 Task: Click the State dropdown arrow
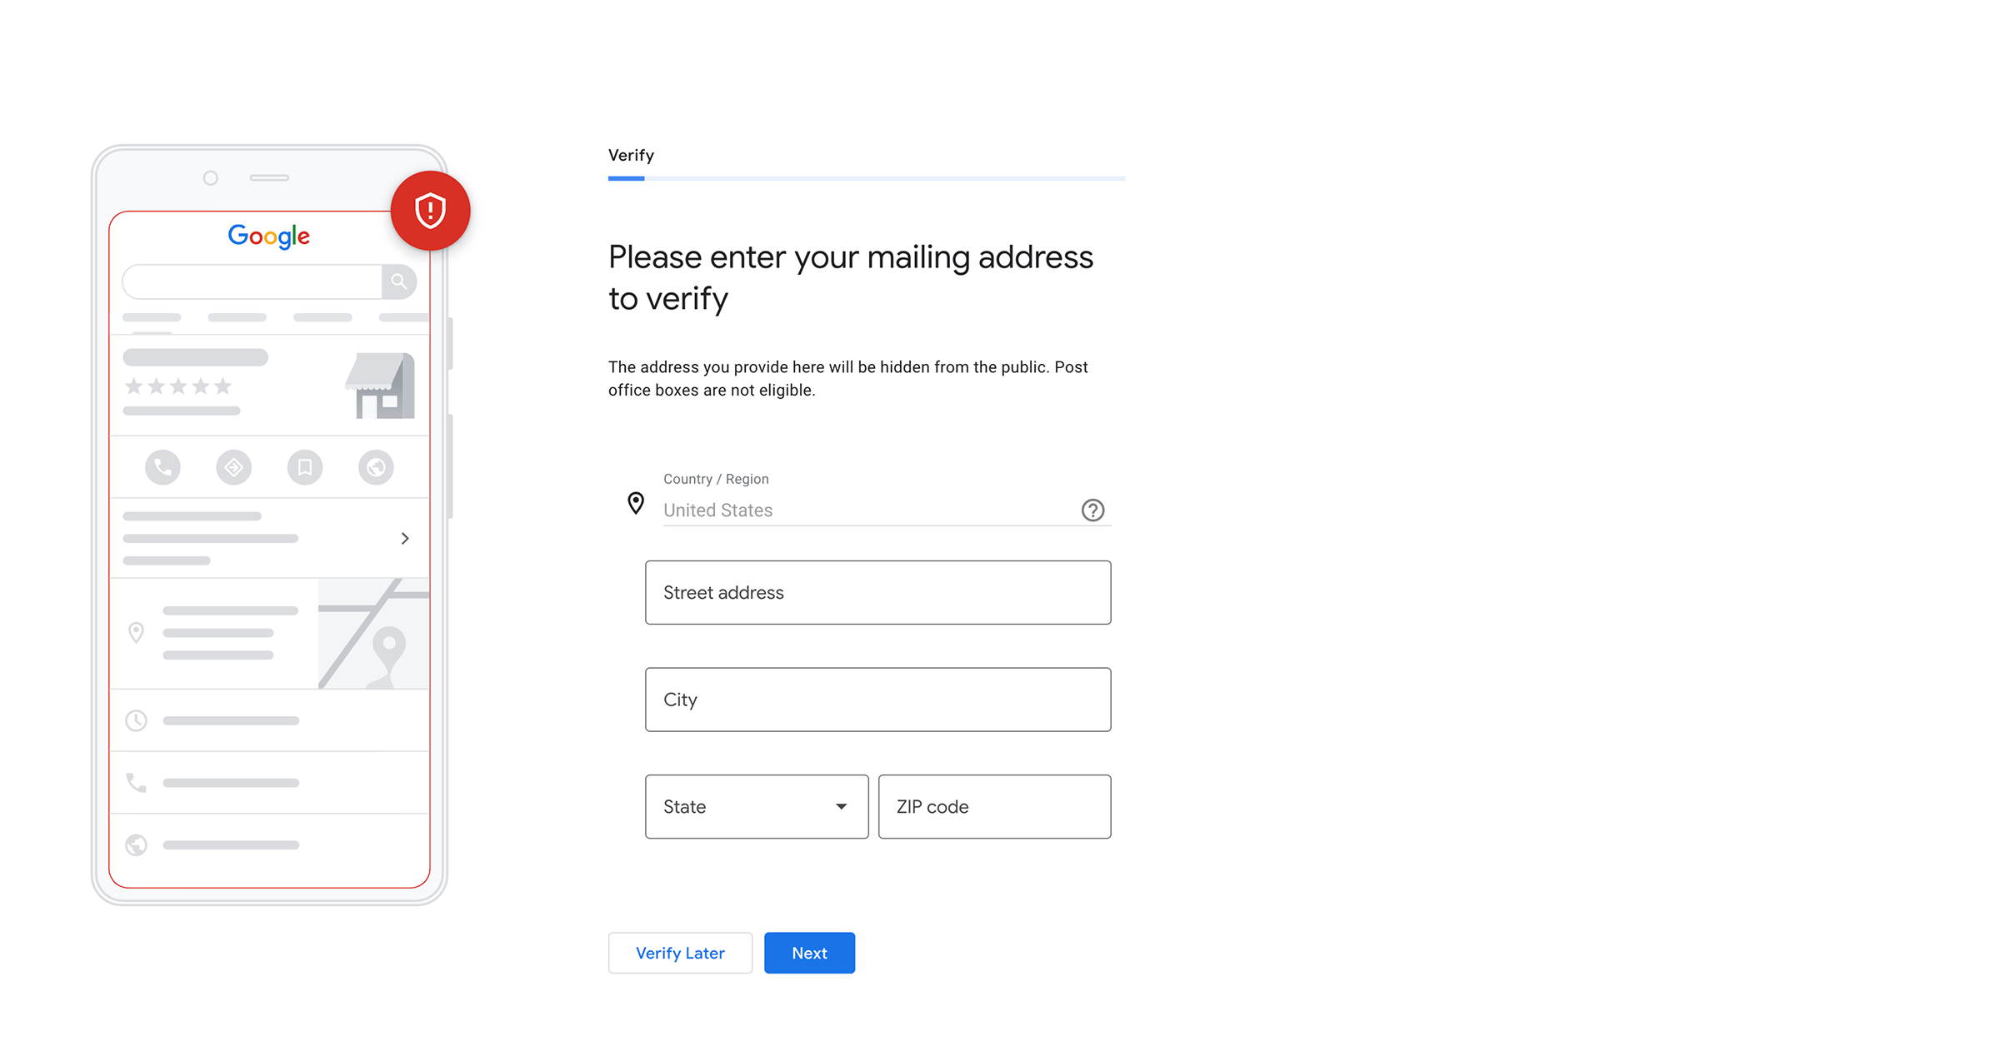click(842, 806)
